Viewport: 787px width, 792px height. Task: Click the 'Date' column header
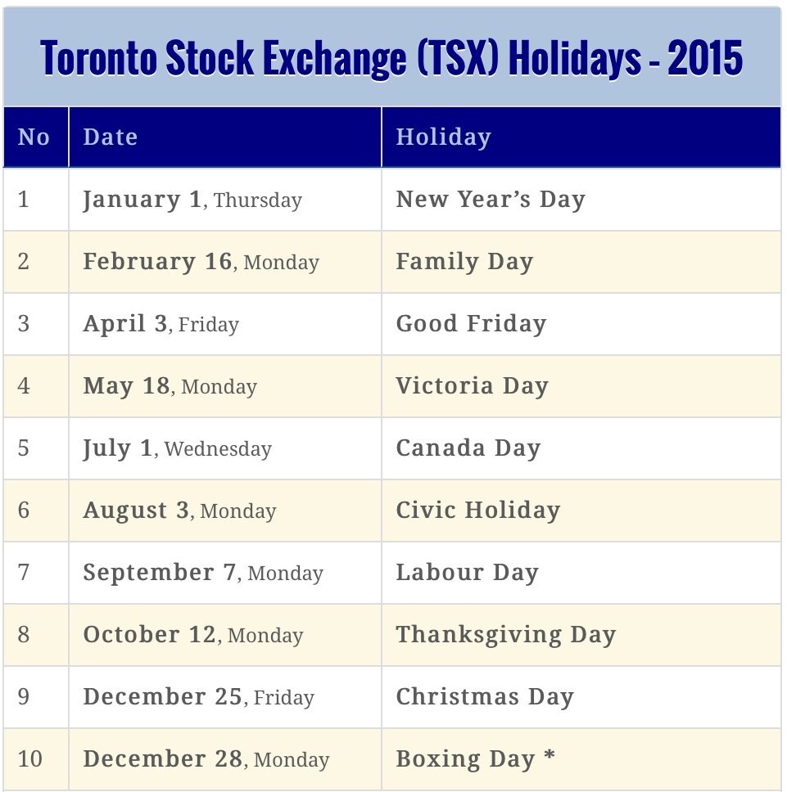click(x=111, y=137)
